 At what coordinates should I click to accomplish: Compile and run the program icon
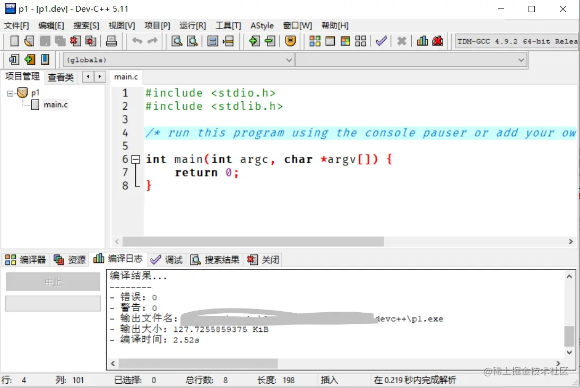coord(345,41)
